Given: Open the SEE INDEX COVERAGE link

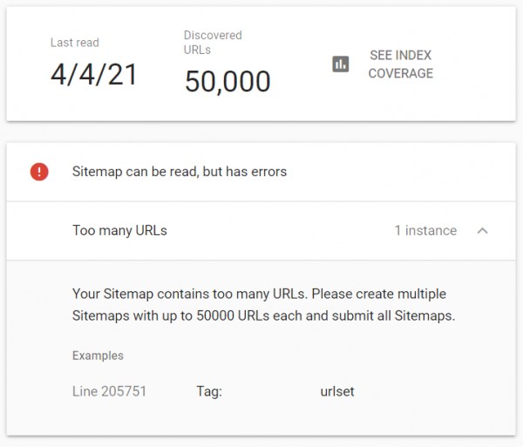Looking at the screenshot, I should 400,64.
